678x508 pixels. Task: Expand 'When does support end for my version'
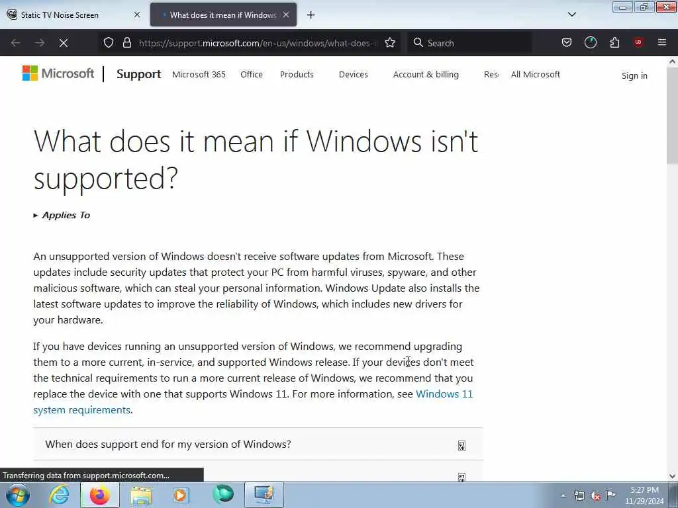(x=258, y=444)
